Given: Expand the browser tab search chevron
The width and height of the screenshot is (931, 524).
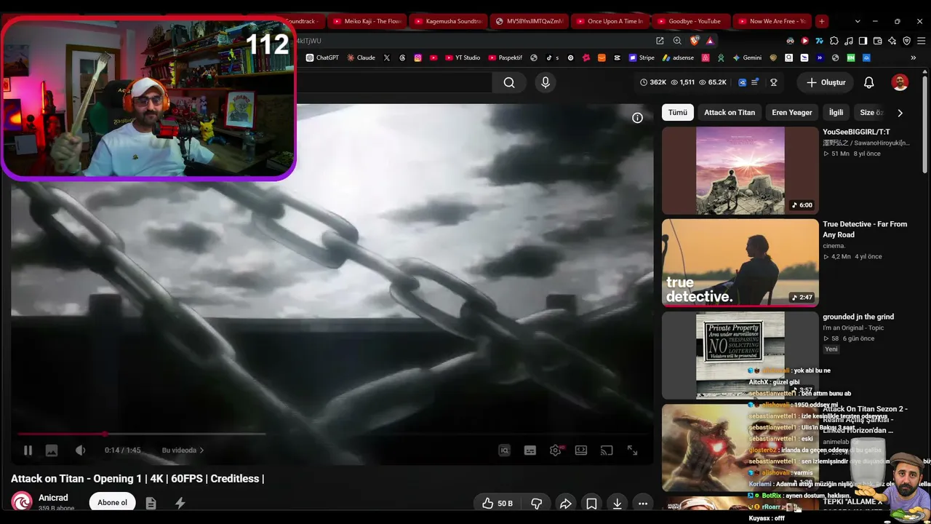Looking at the screenshot, I should (x=858, y=21).
